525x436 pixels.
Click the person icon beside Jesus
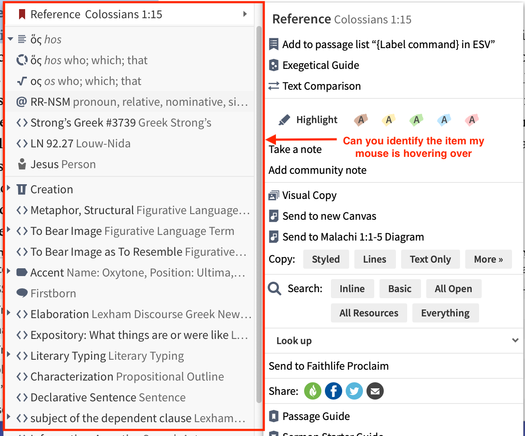pos(22,164)
